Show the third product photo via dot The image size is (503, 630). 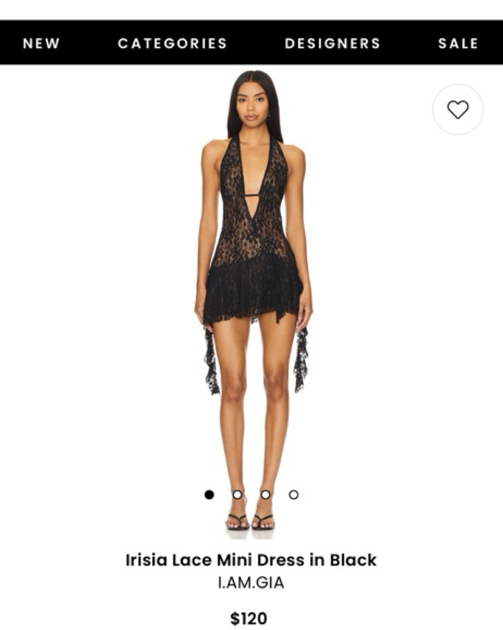click(x=266, y=495)
